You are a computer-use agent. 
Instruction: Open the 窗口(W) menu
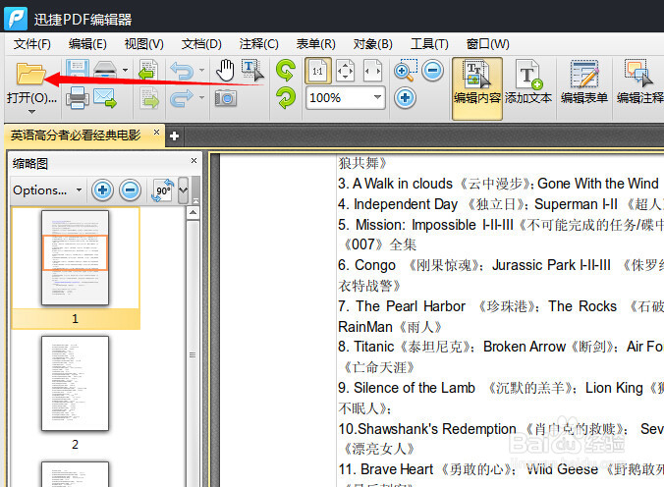pyautogui.click(x=487, y=44)
